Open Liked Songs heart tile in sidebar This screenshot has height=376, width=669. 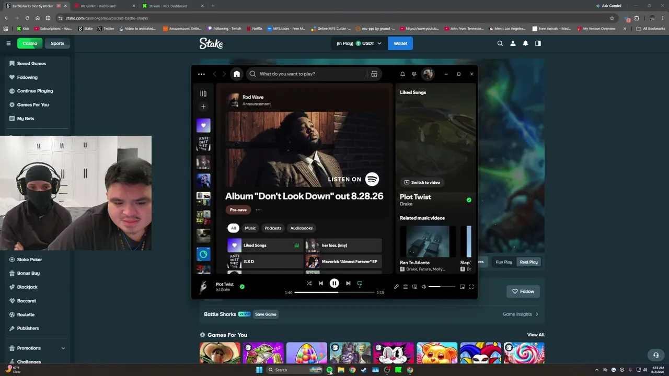(203, 125)
